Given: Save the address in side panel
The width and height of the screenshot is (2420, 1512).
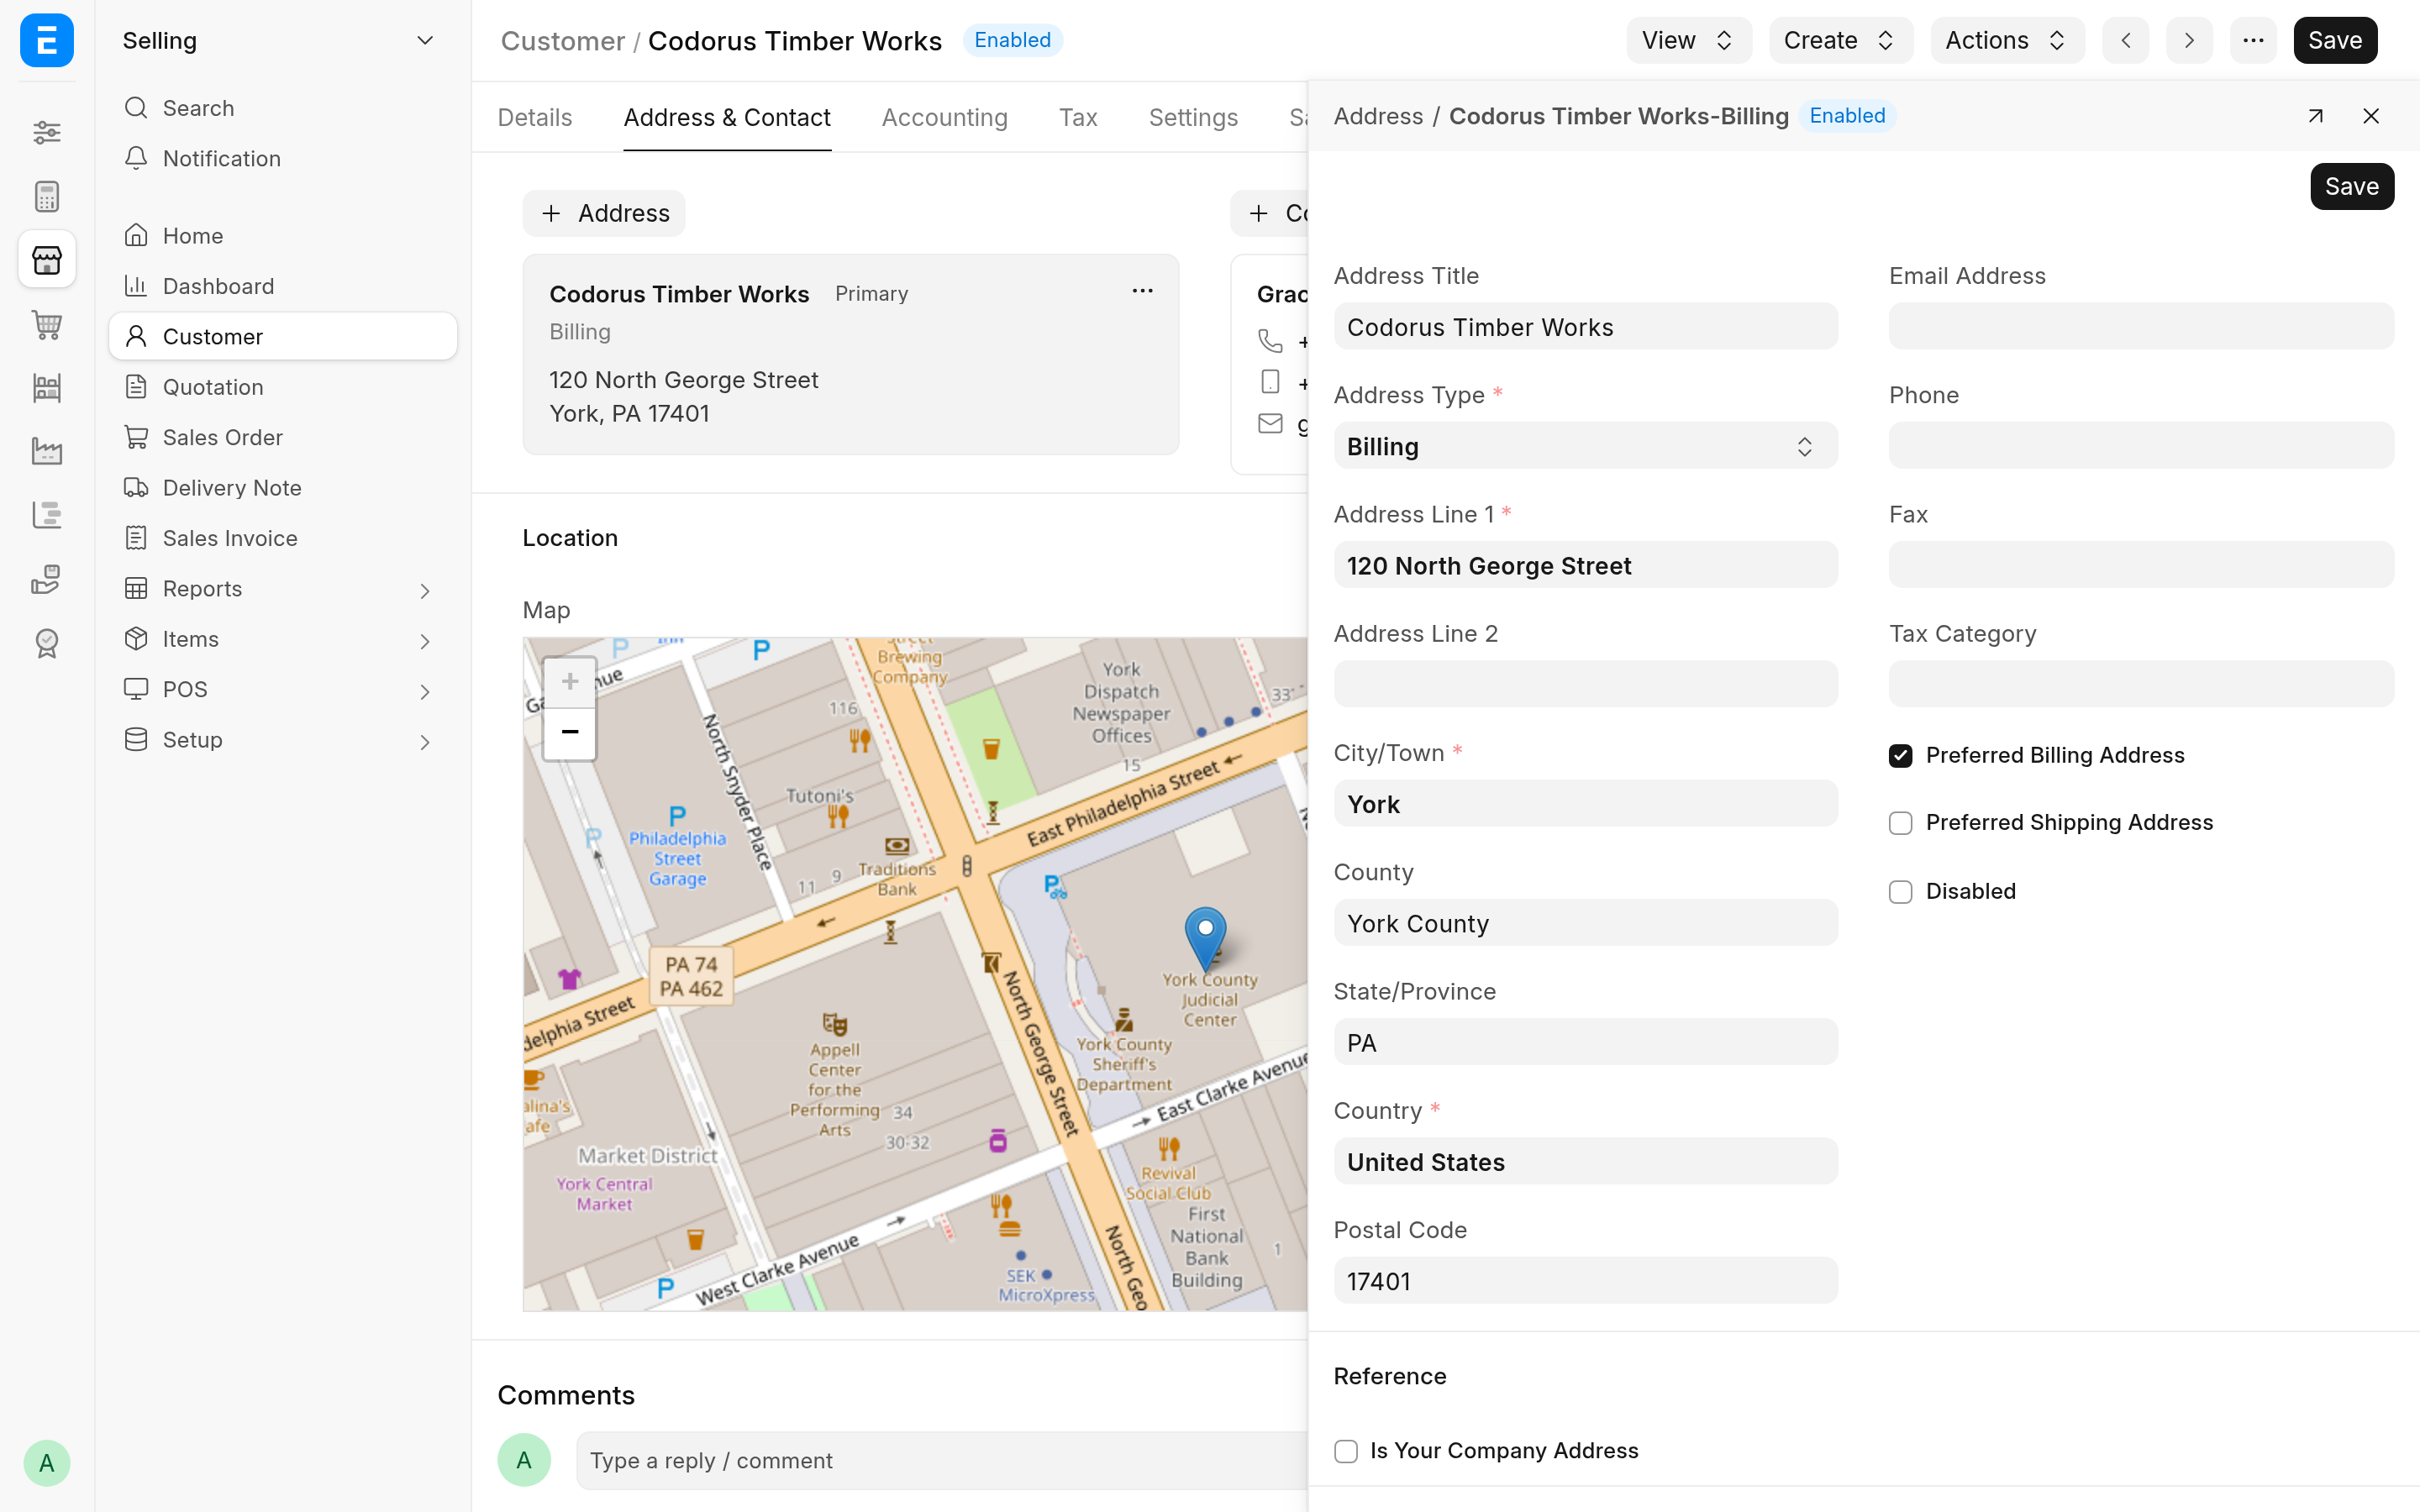Looking at the screenshot, I should 2351,186.
